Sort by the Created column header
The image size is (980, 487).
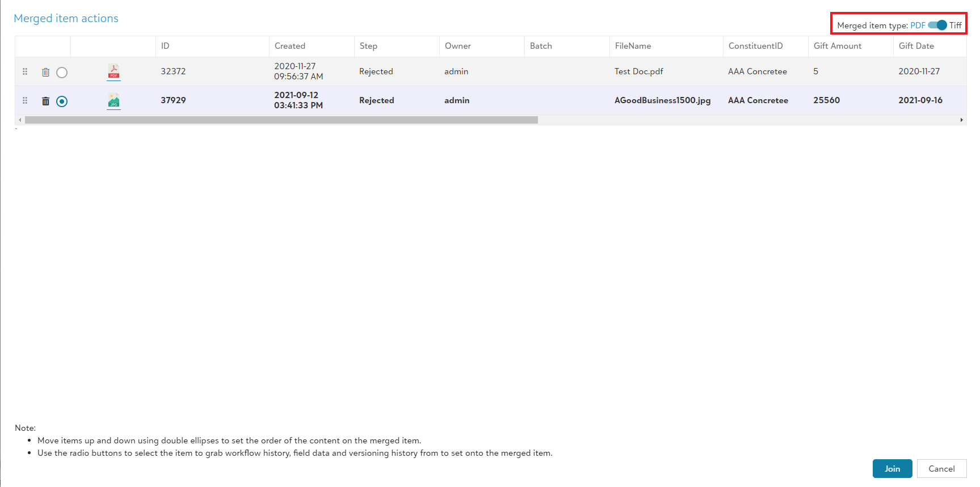tap(290, 46)
